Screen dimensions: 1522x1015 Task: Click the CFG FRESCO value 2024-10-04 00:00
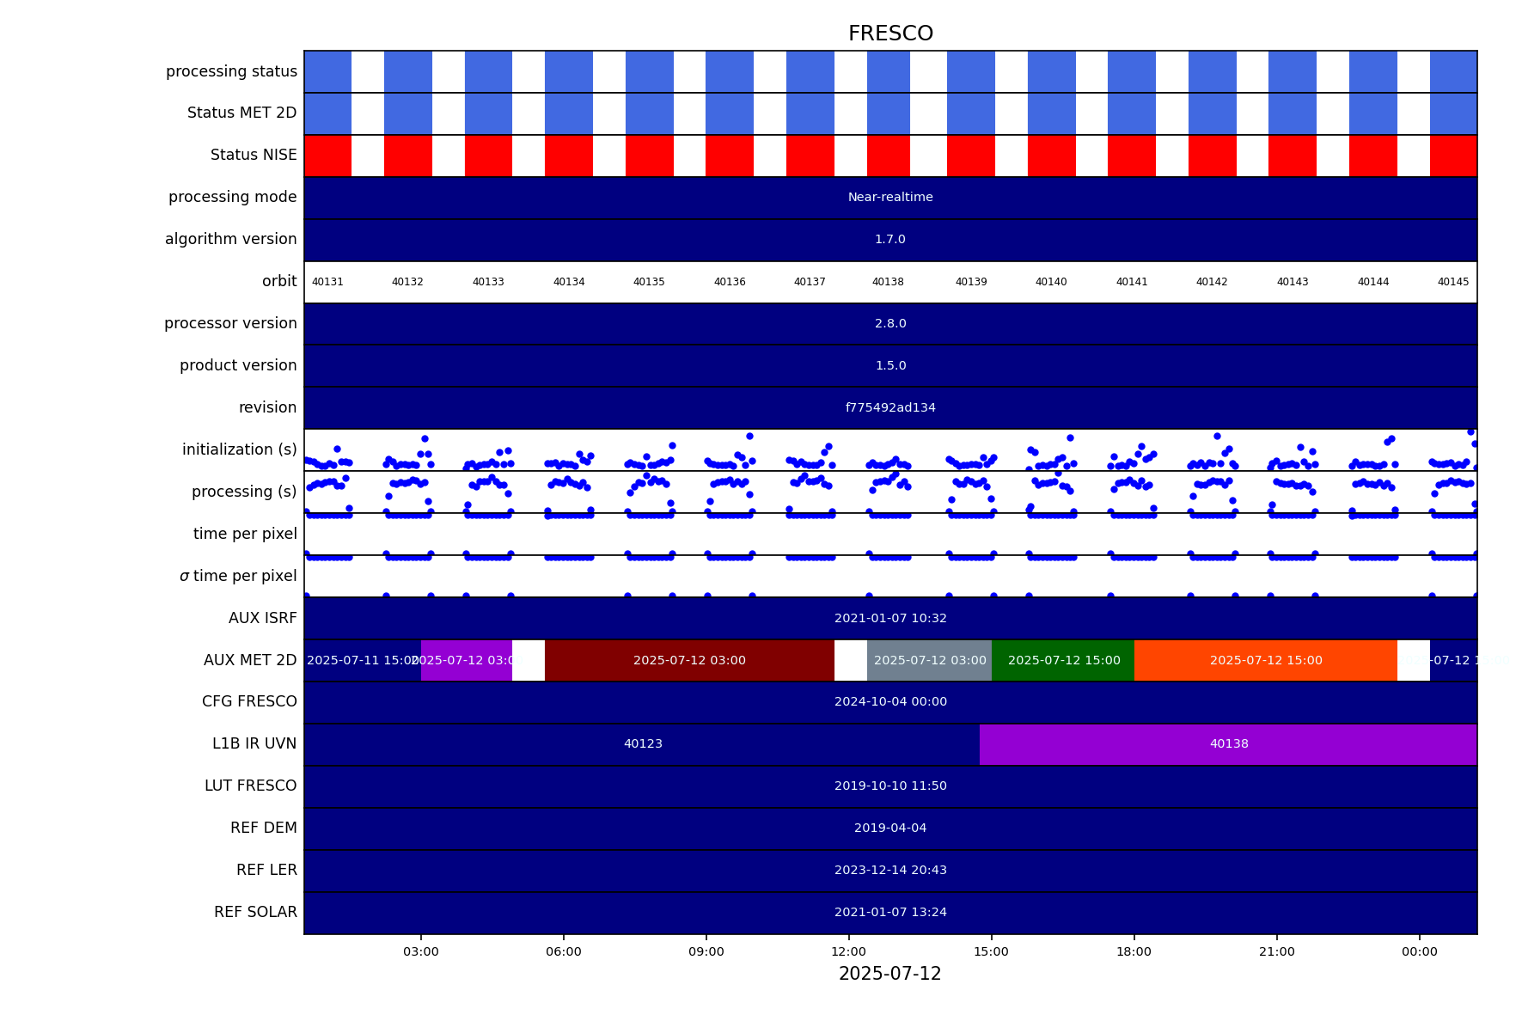[x=890, y=702]
